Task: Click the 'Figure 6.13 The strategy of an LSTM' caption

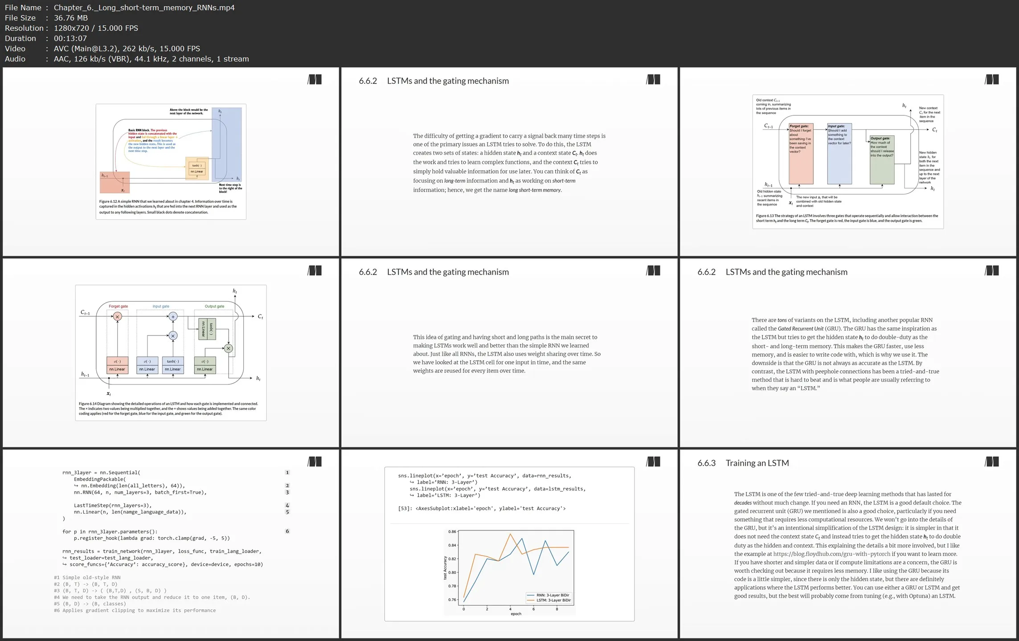Action: click(847, 218)
